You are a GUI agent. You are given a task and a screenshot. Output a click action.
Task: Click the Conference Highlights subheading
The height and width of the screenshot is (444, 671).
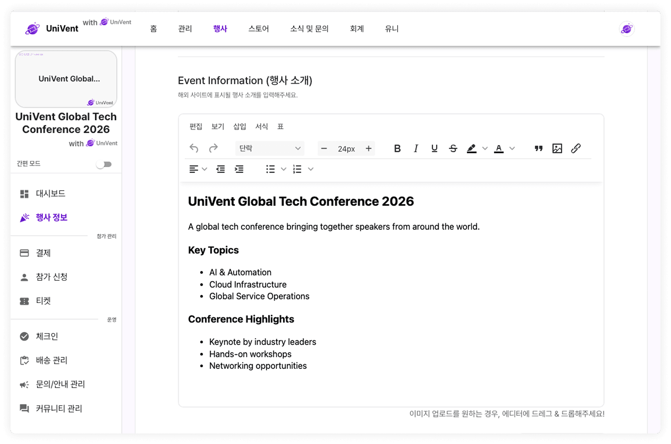click(241, 319)
